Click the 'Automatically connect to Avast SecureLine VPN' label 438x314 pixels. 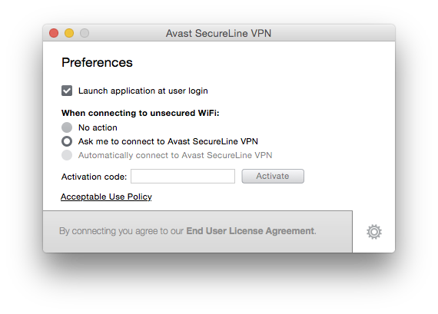175,155
